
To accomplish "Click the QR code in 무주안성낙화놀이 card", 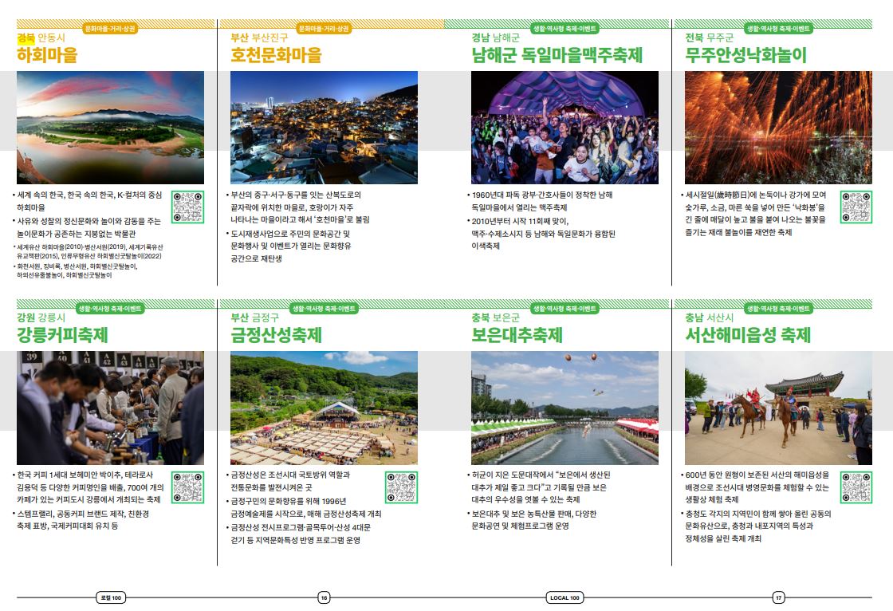I will pyautogui.click(x=856, y=207).
